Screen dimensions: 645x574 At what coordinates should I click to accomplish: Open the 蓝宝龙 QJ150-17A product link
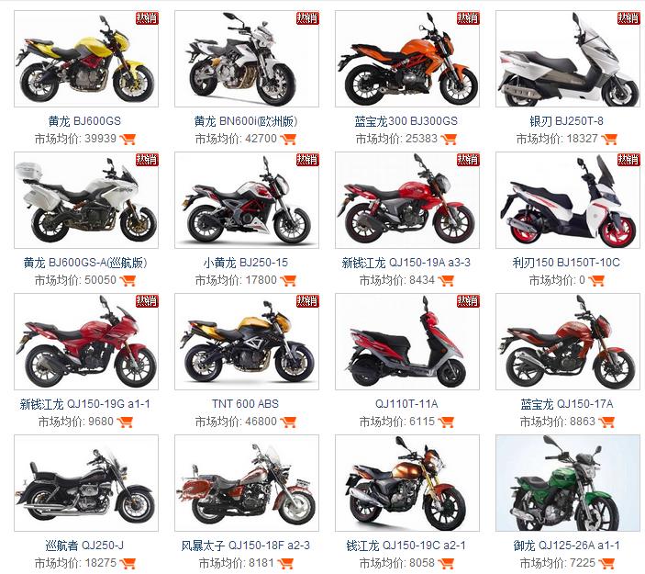click(567, 404)
